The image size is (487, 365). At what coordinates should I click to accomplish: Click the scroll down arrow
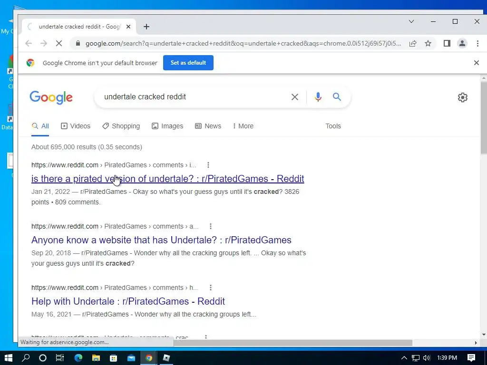coord(484,335)
